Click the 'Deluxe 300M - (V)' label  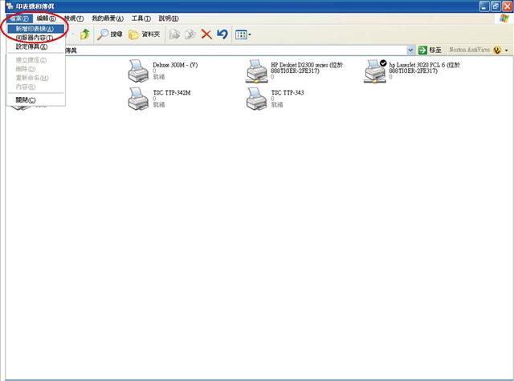[175, 65]
